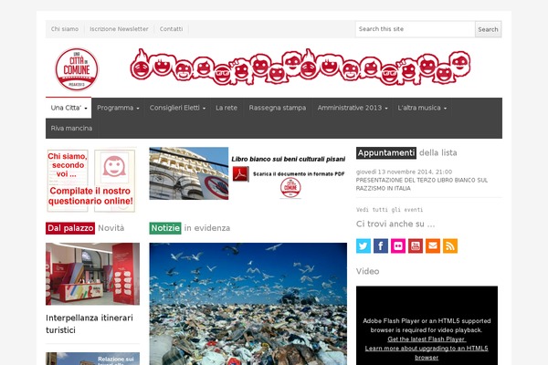Expand the Programma dropdown menu

coord(118,108)
